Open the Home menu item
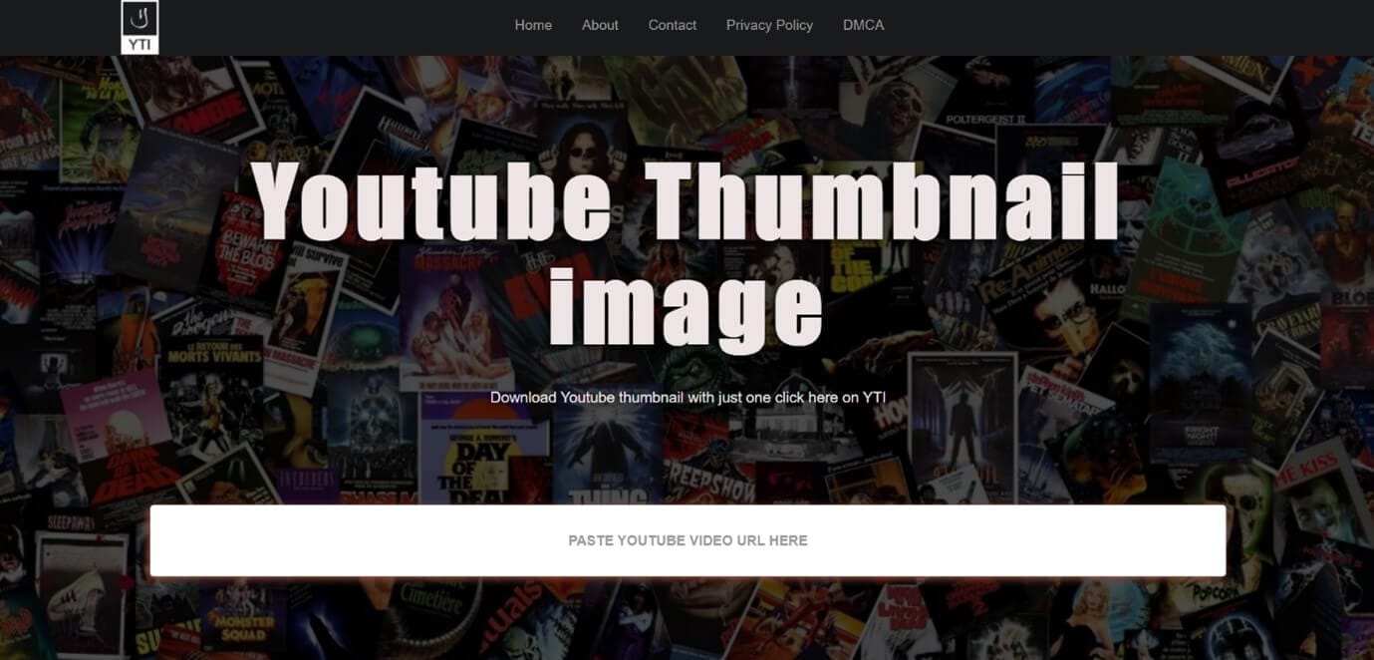 [x=533, y=25]
